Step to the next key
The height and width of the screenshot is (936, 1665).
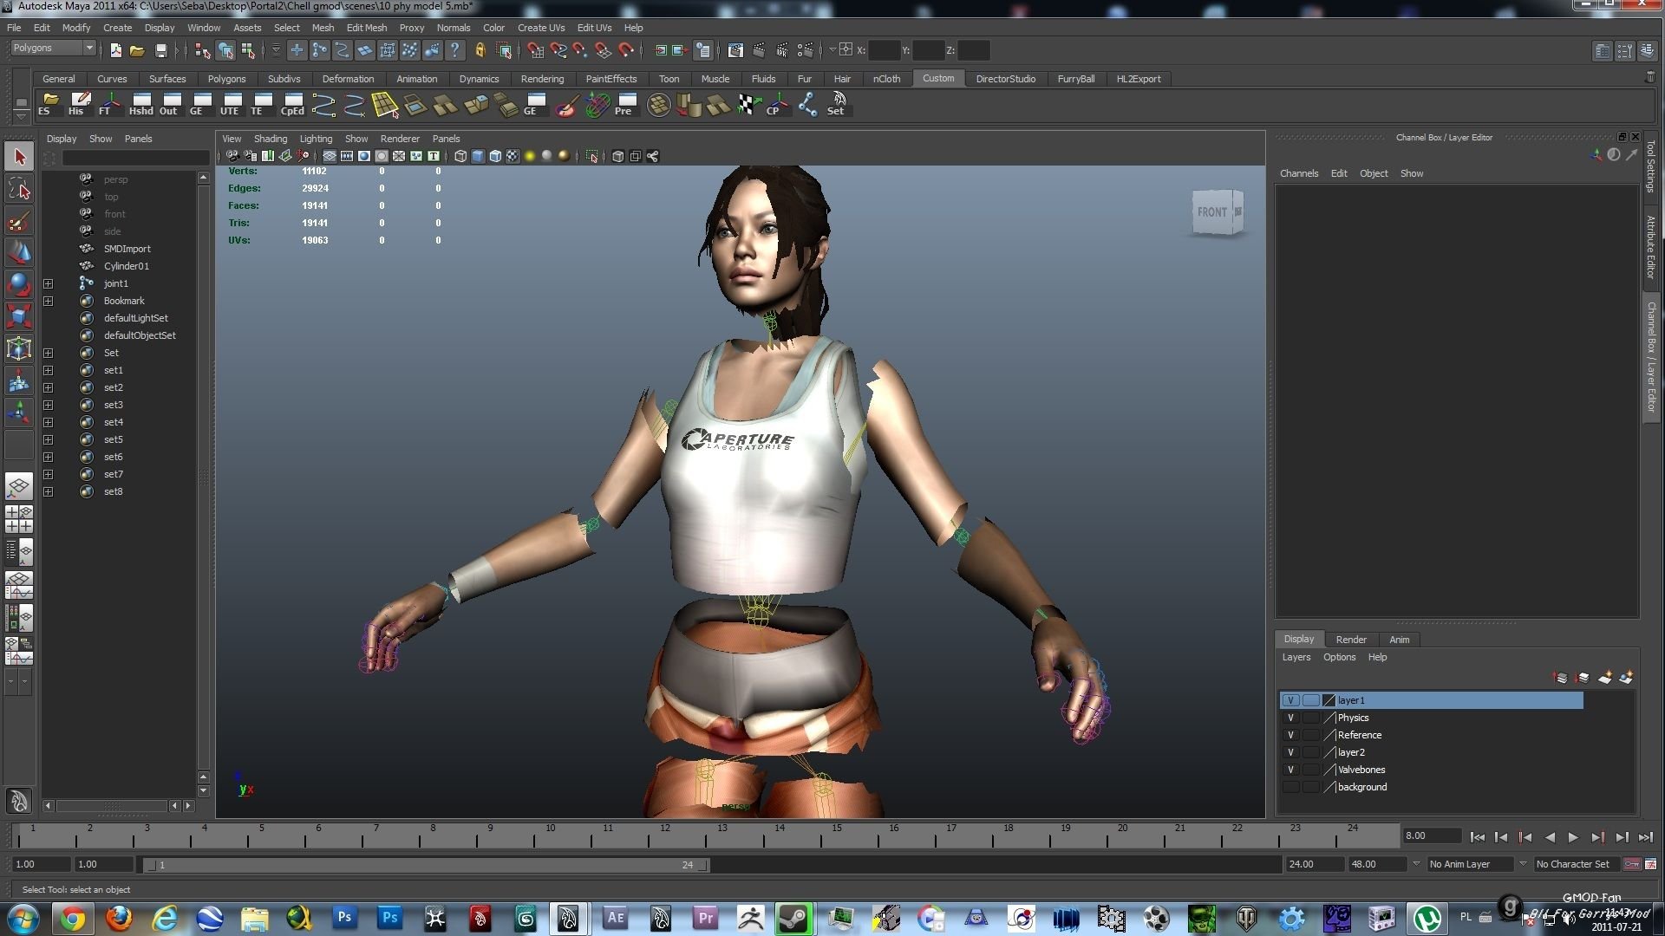1597,837
